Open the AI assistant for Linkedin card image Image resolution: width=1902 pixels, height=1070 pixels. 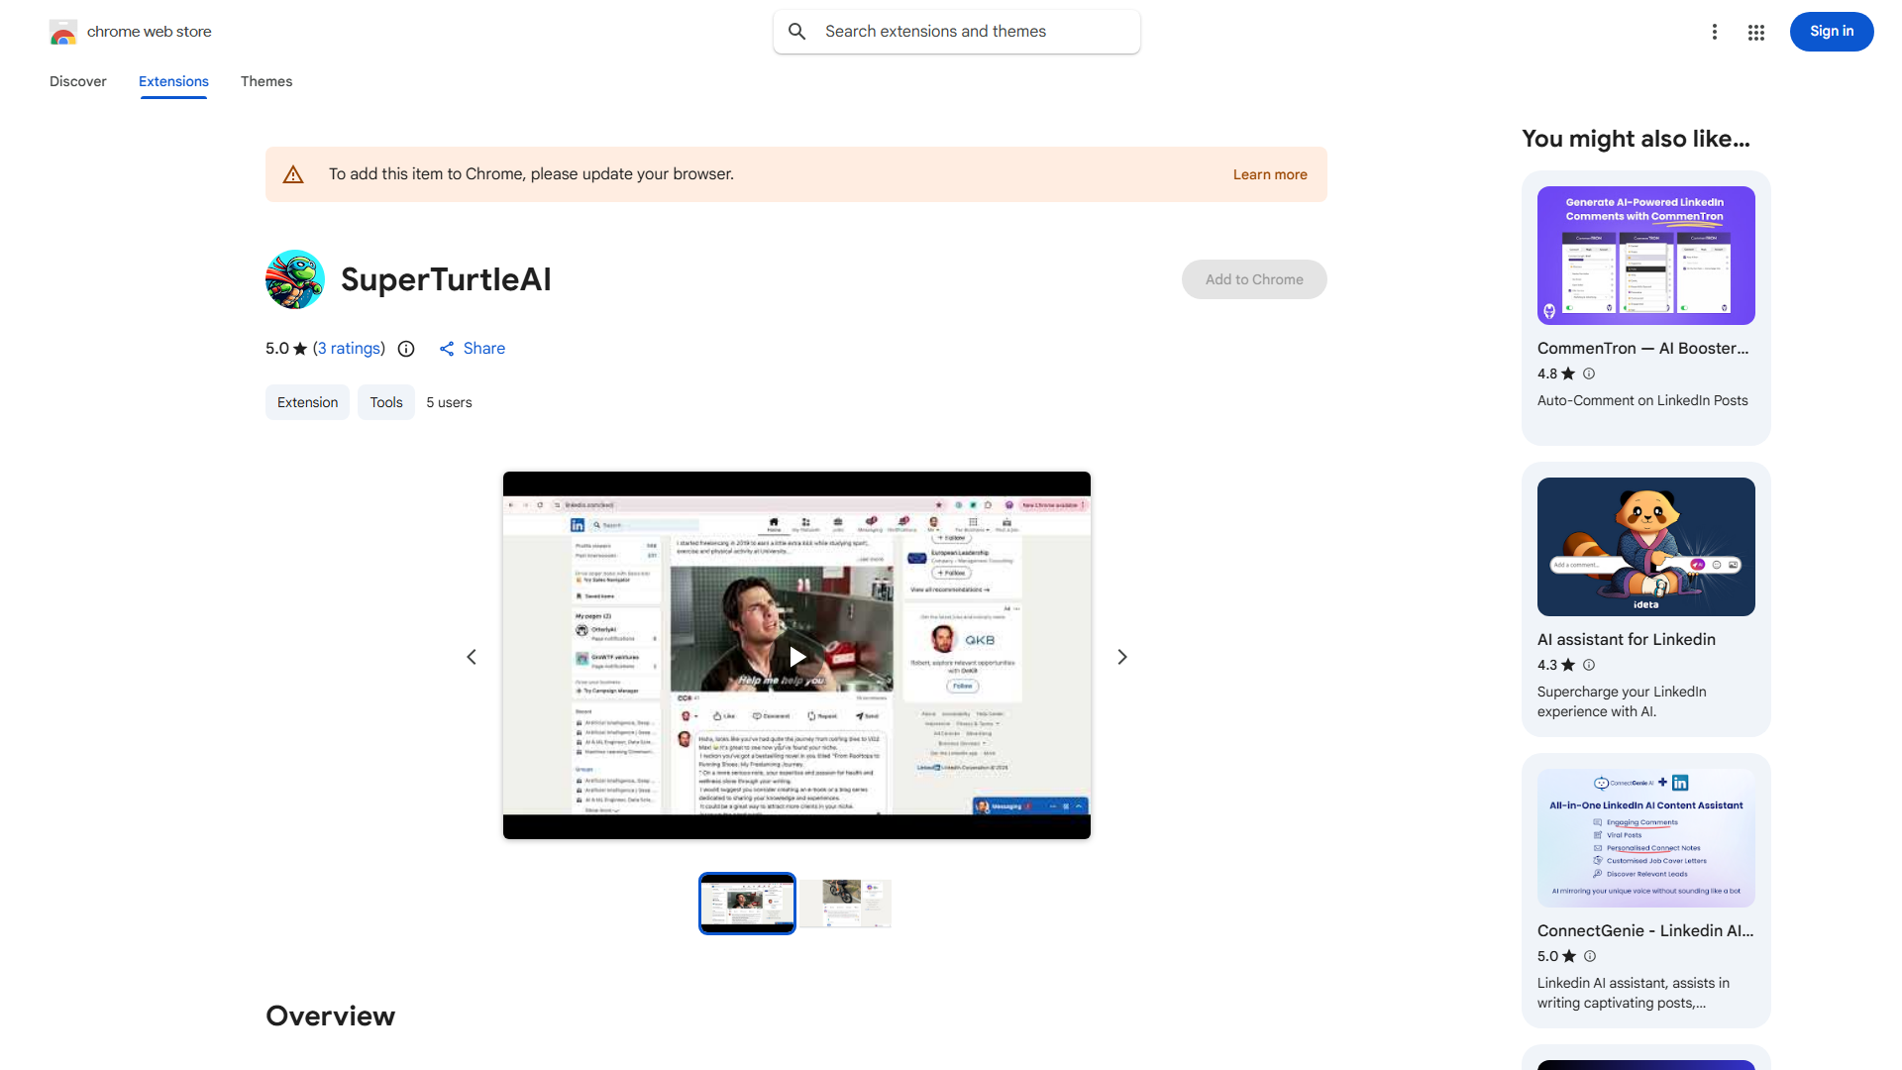[1645, 547]
